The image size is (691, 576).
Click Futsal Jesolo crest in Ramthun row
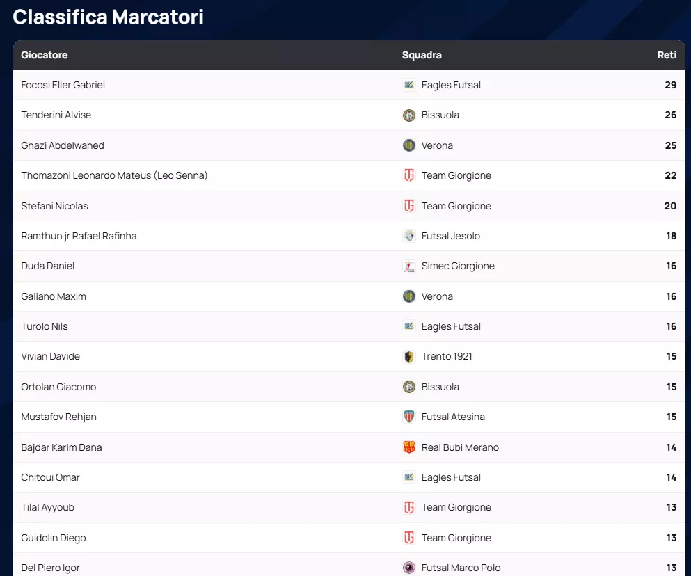click(409, 236)
